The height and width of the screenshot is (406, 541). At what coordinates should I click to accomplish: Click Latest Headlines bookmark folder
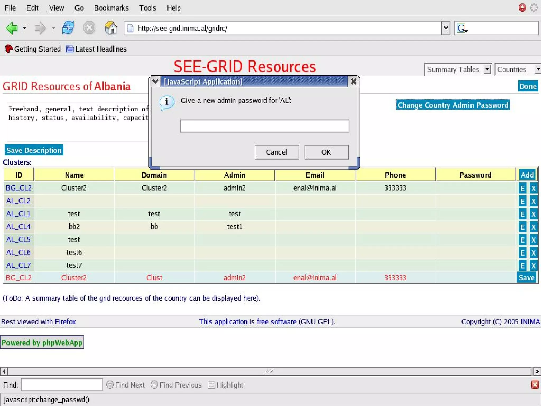coord(96,49)
